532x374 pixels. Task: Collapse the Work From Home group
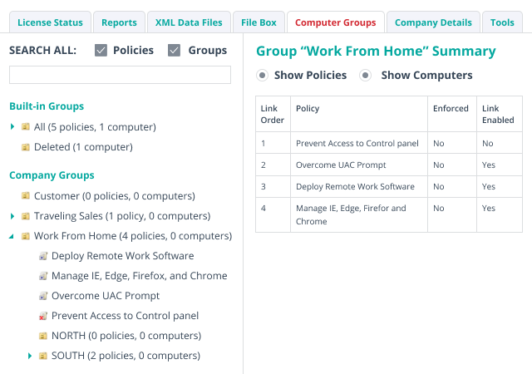12,236
